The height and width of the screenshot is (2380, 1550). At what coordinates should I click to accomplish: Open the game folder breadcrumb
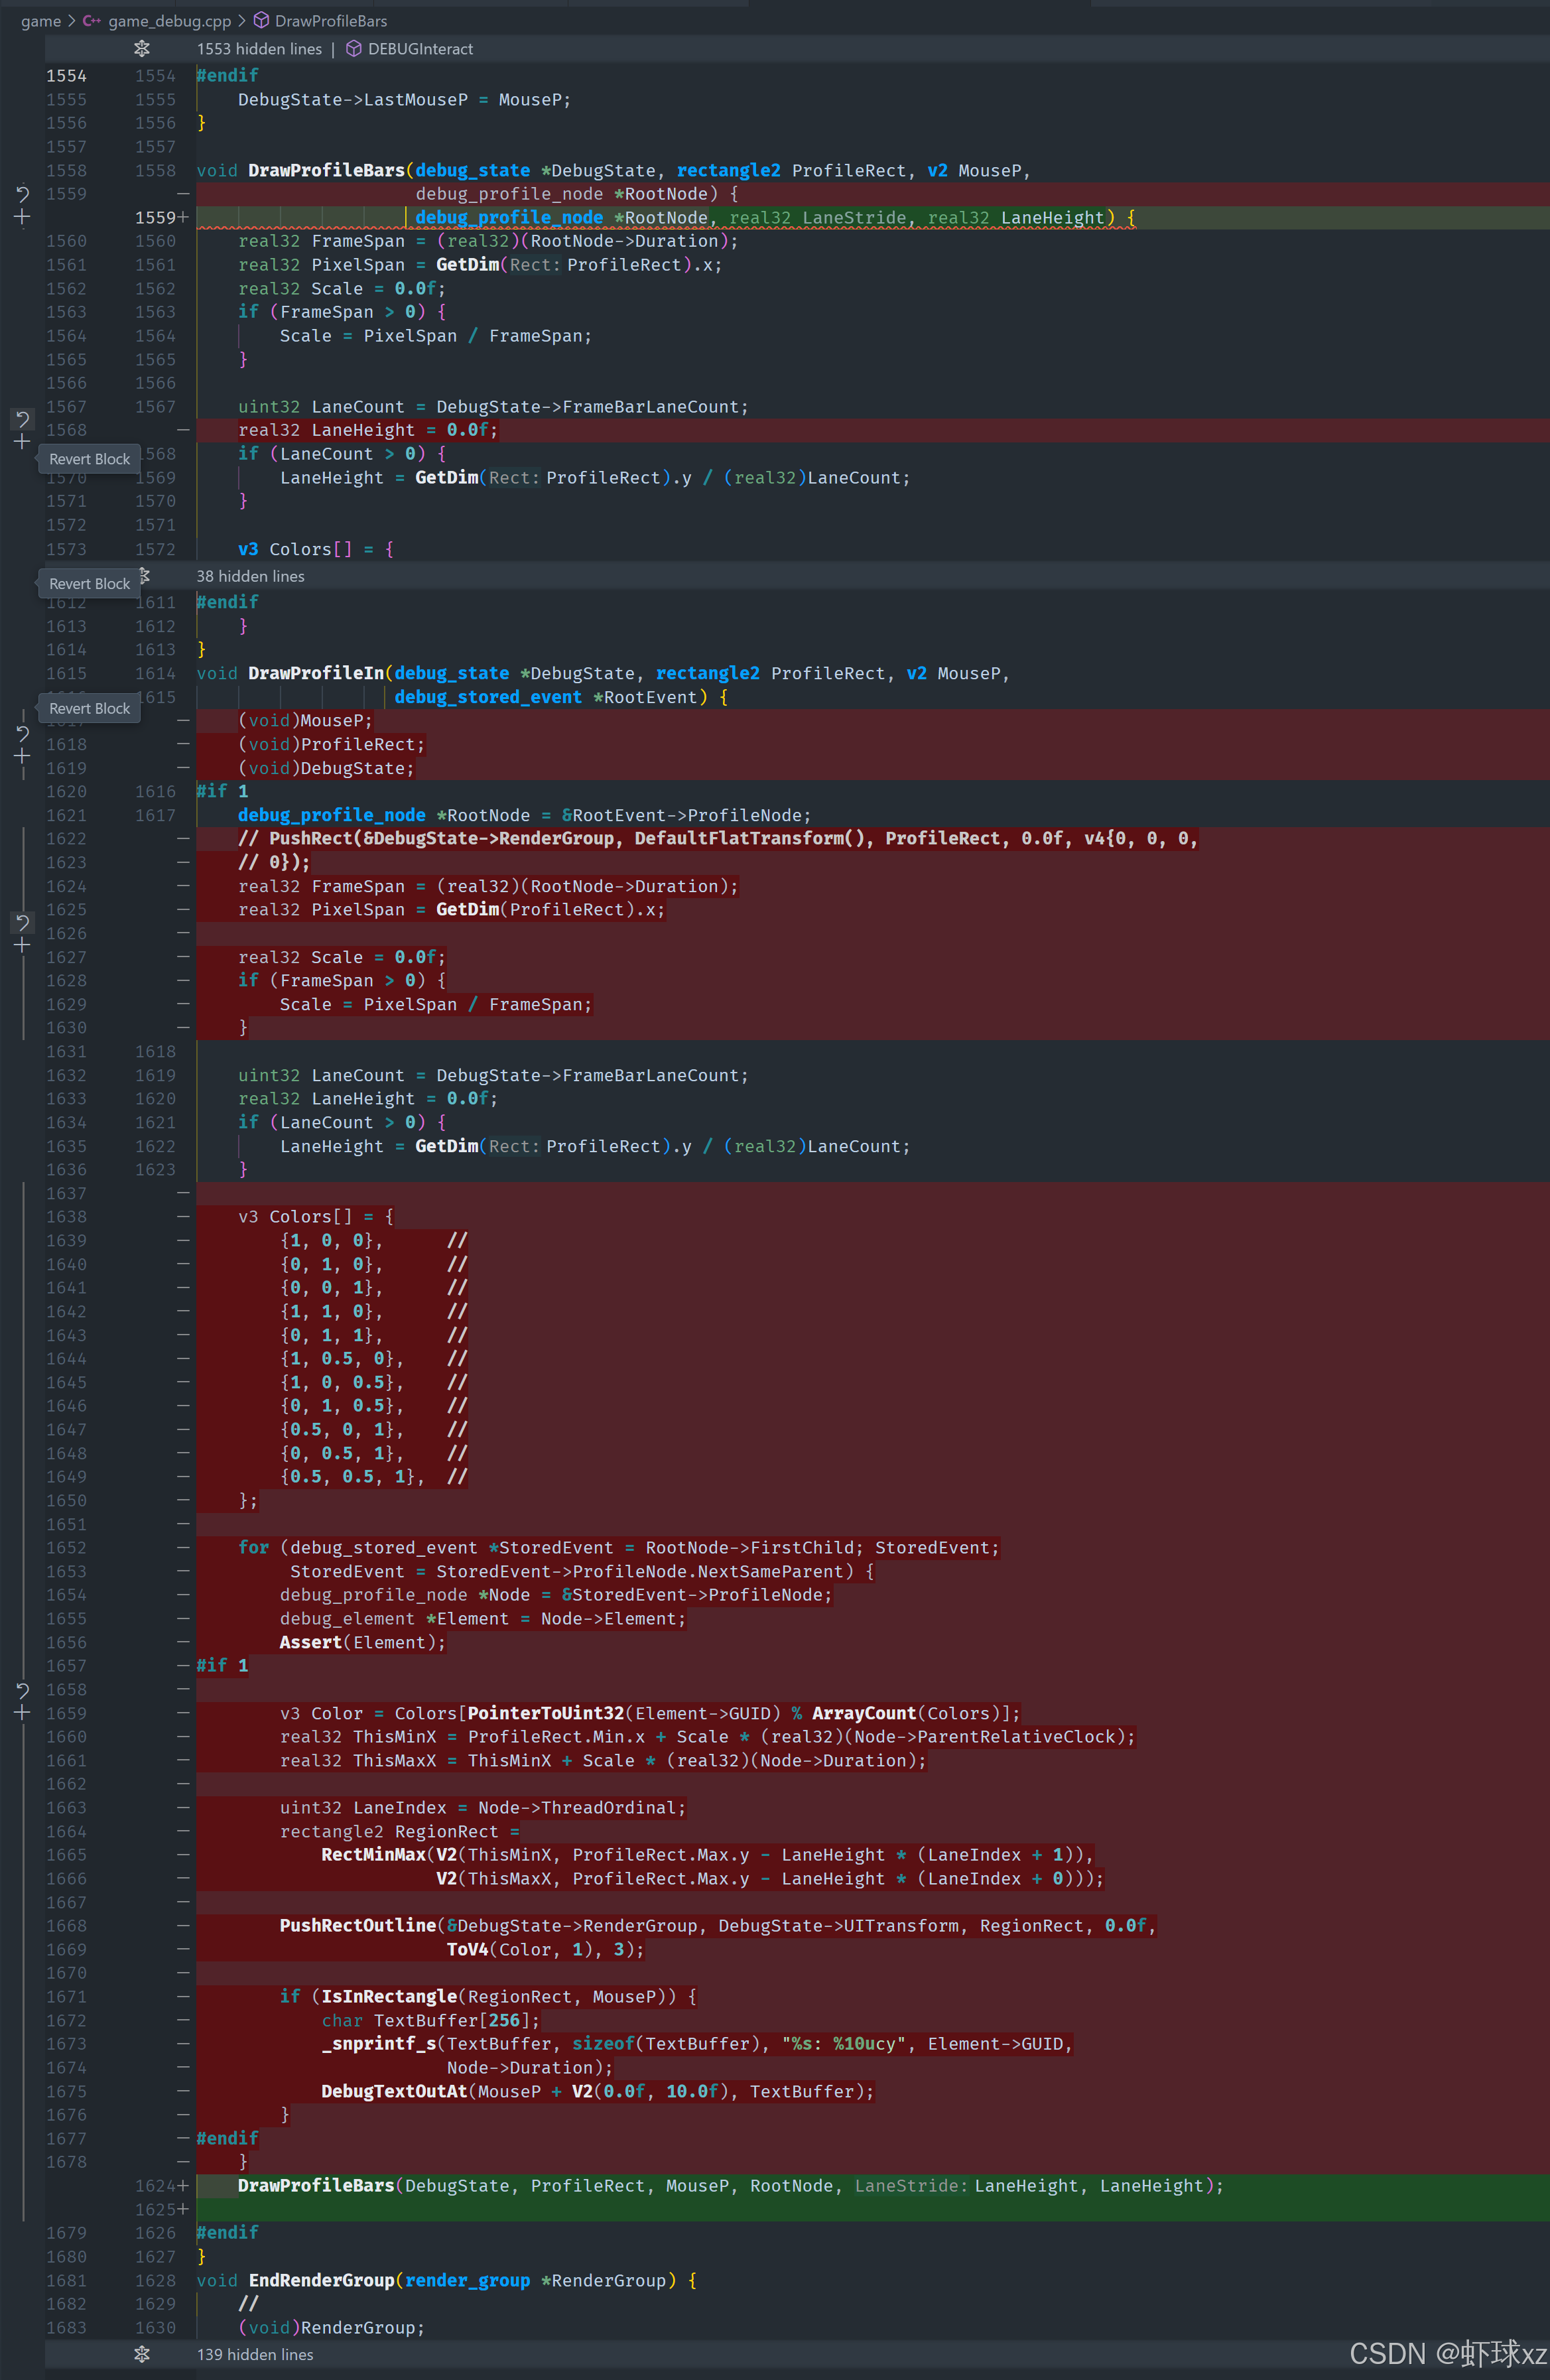point(41,21)
